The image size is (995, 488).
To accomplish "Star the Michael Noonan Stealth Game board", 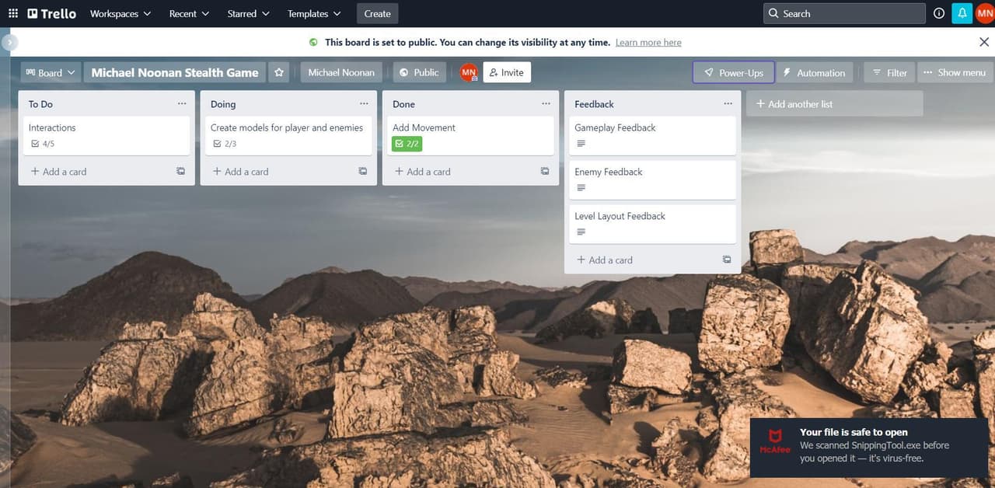I will [279, 72].
